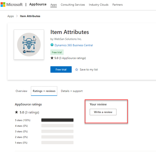Viewport: 156px width, 158px height.
Task: Click the 3 stars (0%) label
Action: (x=21, y=132)
